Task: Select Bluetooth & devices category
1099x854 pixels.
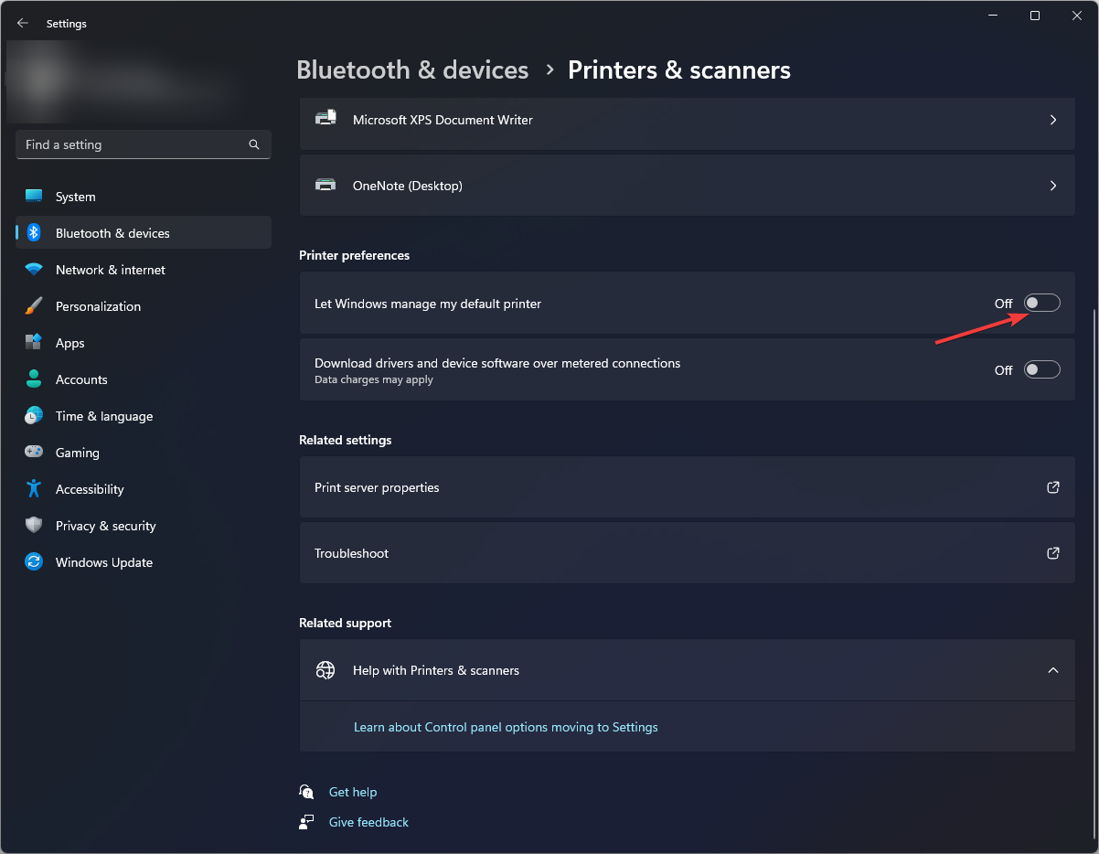Action: pyautogui.click(x=144, y=233)
